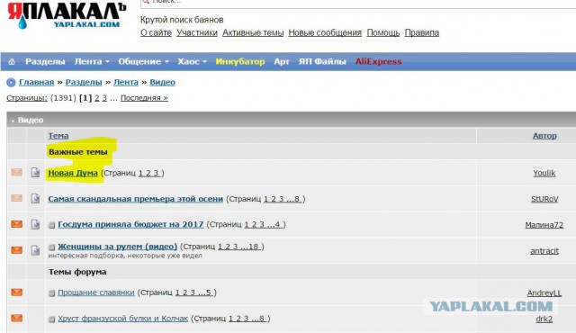The image size is (576, 333).
Task: Click the envelope icon in Госдума приняла бюджет row
Action: tap(16, 224)
